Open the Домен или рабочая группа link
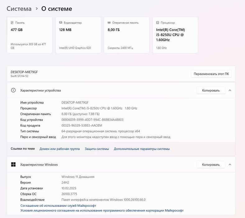 point(59,149)
